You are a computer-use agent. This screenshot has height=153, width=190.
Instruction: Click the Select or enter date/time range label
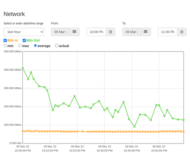point(24,24)
